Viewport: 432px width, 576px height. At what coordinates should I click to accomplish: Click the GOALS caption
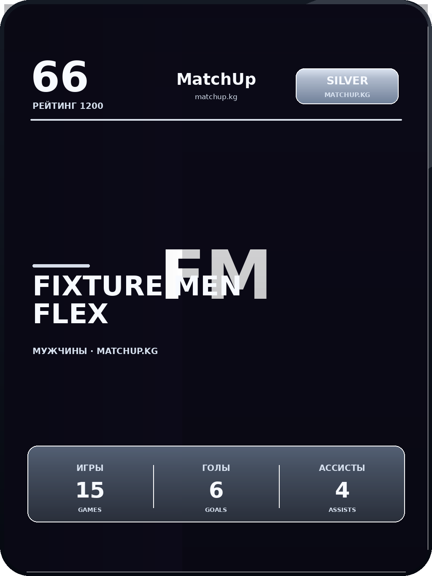pos(216,510)
